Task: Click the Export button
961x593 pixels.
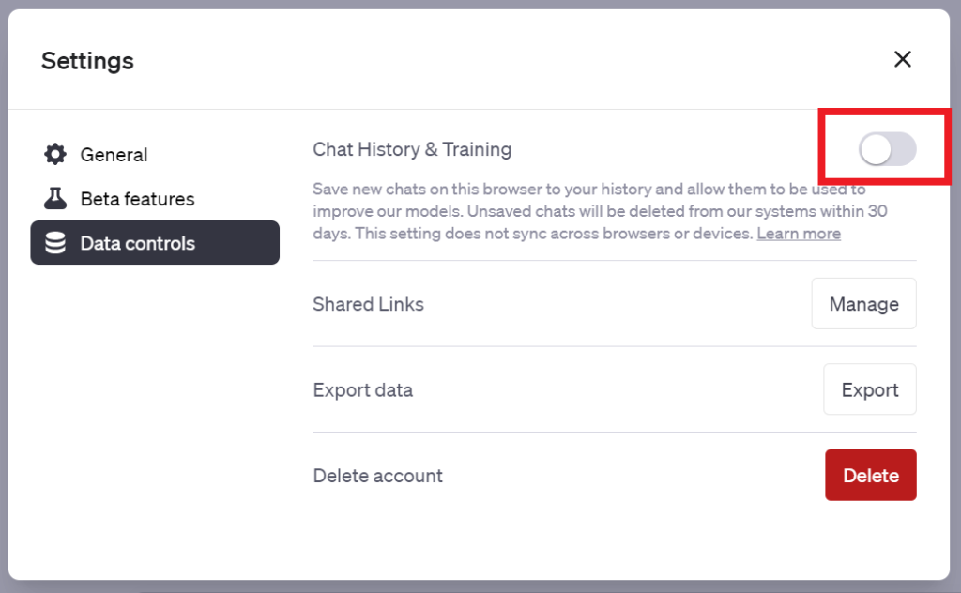Action: point(870,390)
